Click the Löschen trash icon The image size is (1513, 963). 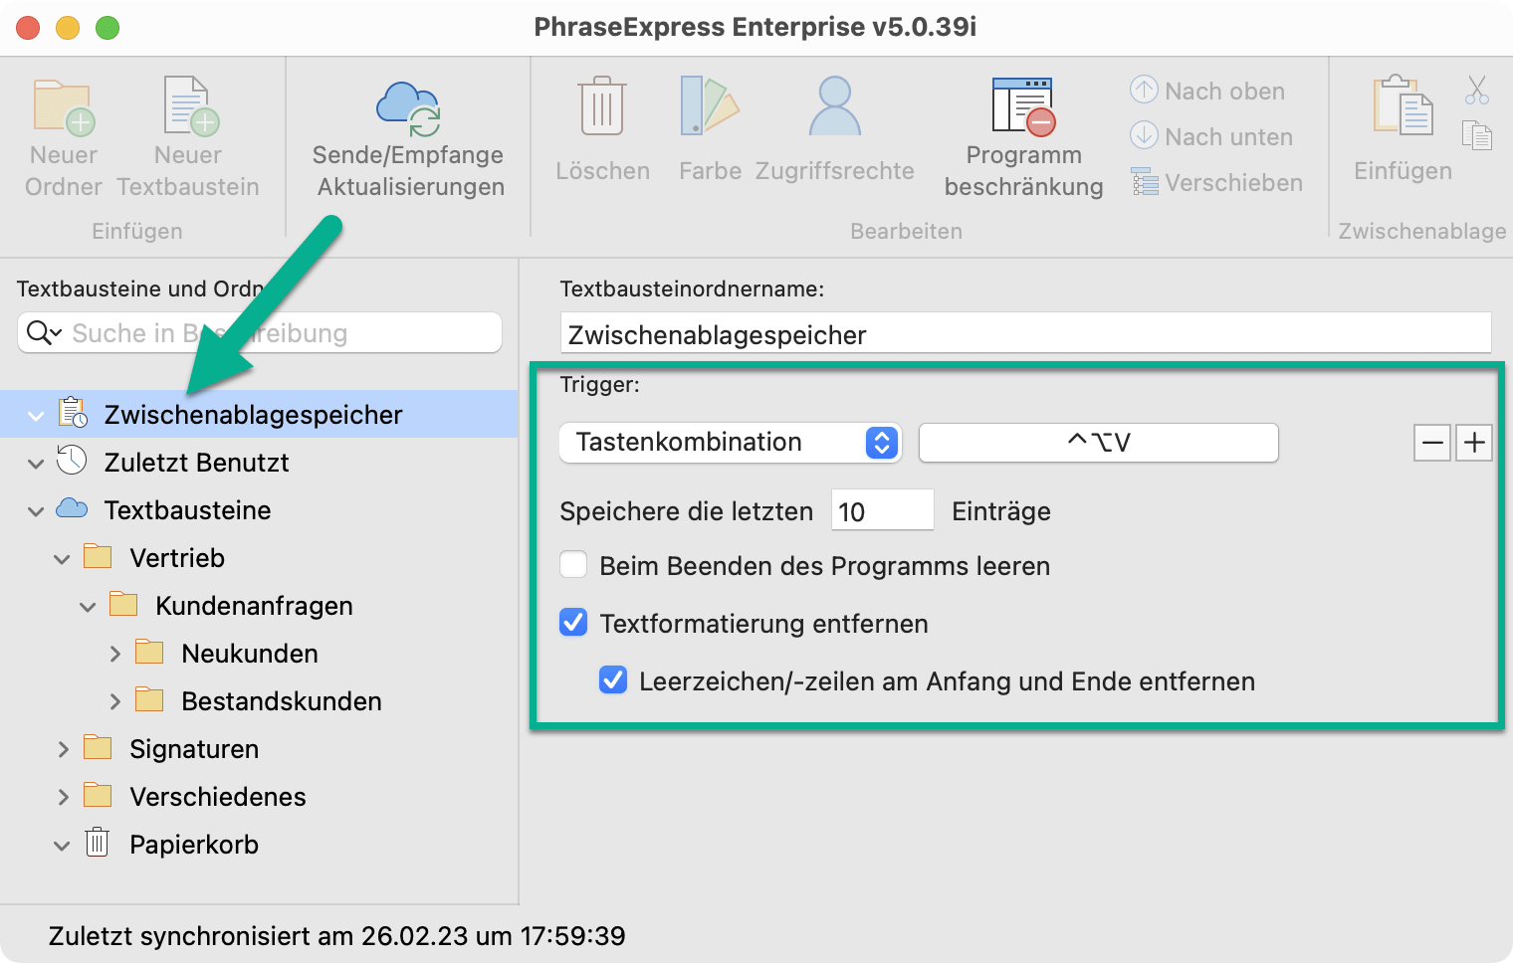(602, 105)
